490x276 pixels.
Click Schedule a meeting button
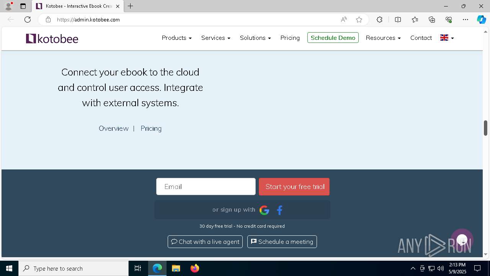[x=282, y=242]
